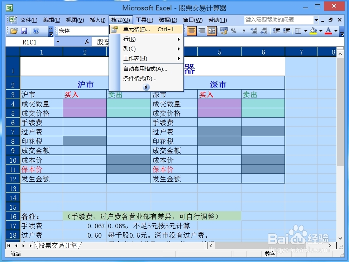This screenshot has width=349, height=262.
Task: Select the 0.06% value cell in row 17
Action: click(85, 226)
